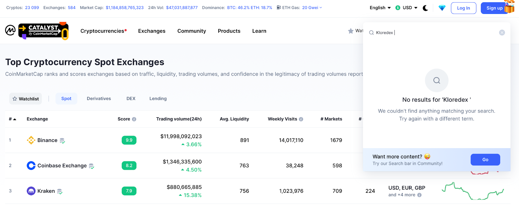The width and height of the screenshot is (519, 207).
Task: Click the green USD currency icon
Action: pos(398,8)
